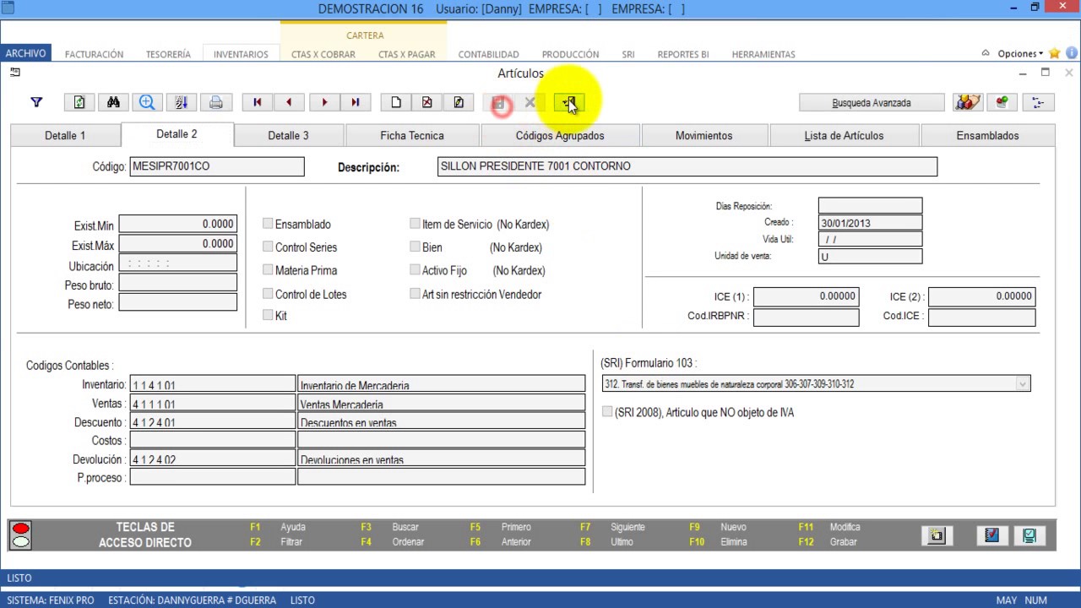
Task: Open search with the binoculars icon
Action: point(113,102)
